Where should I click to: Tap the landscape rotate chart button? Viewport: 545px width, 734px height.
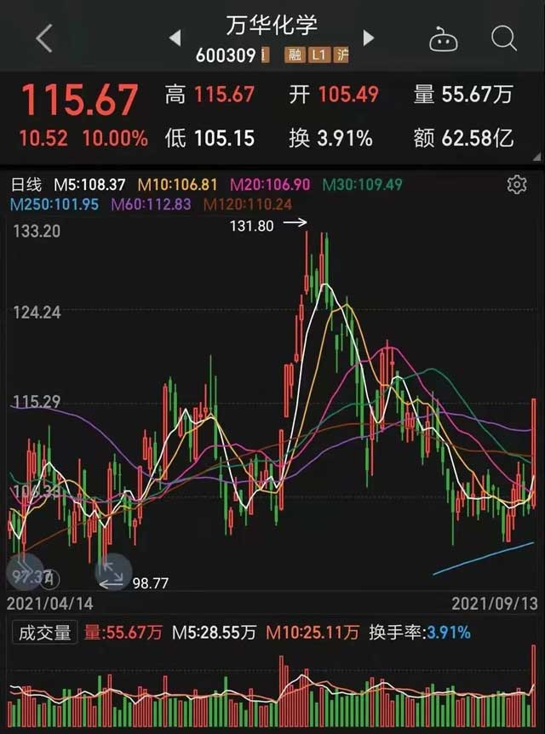[x=113, y=571]
